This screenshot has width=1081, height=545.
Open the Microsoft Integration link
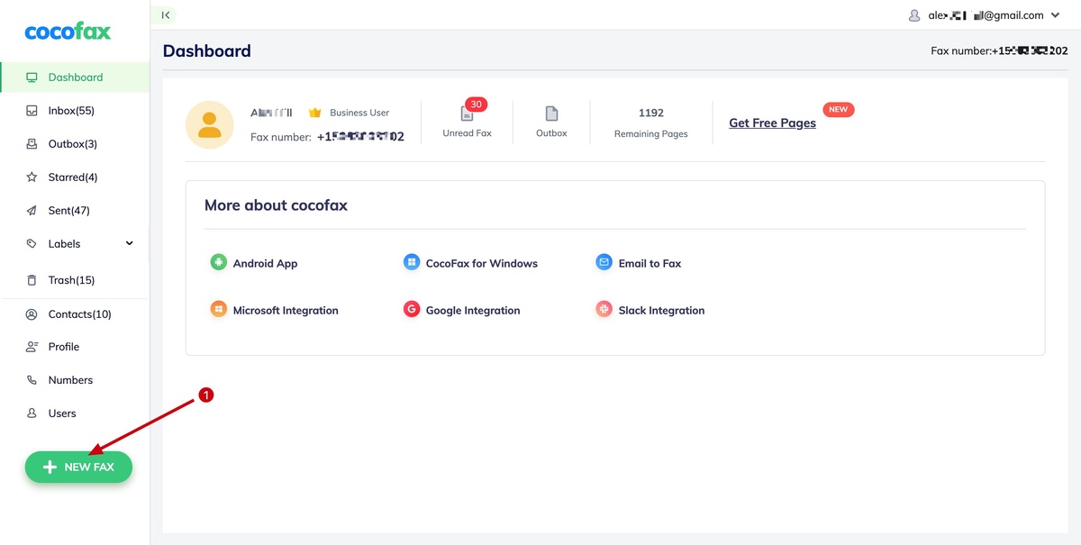point(286,311)
